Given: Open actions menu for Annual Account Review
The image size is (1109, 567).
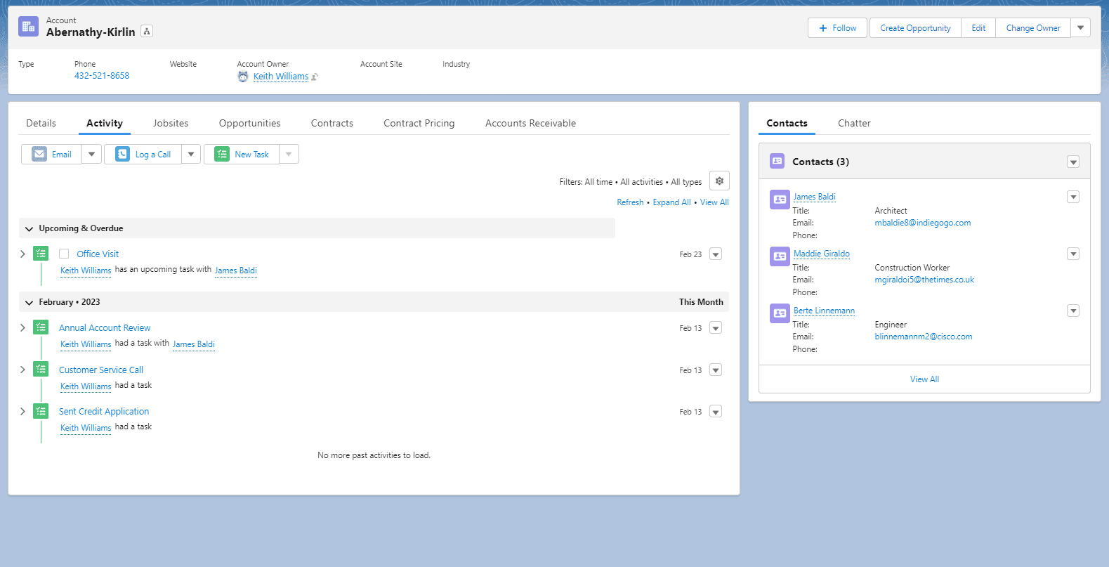Looking at the screenshot, I should [x=716, y=328].
